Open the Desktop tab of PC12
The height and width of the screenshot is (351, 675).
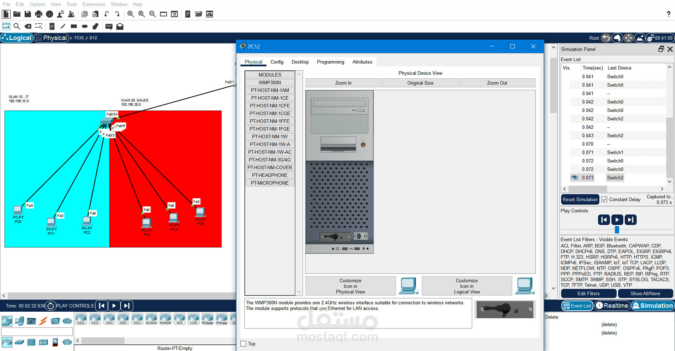[300, 62]
